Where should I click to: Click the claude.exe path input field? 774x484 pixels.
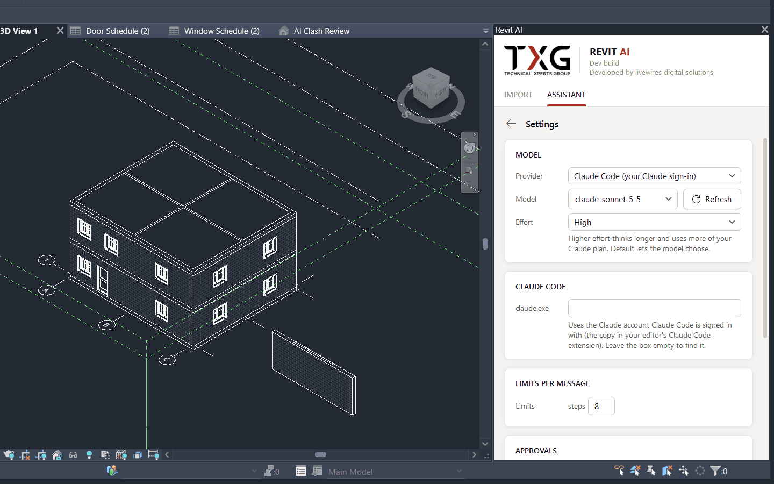click(654, 308)
